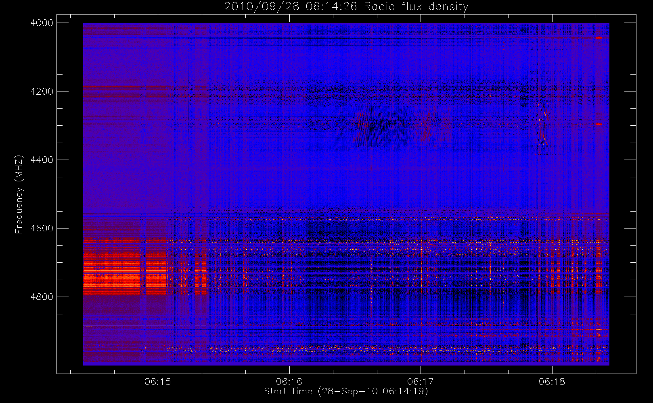The image size is (653, 403).
Task: Click the "Frequency (MHZ)" axis label
Action: pos(19,194)
